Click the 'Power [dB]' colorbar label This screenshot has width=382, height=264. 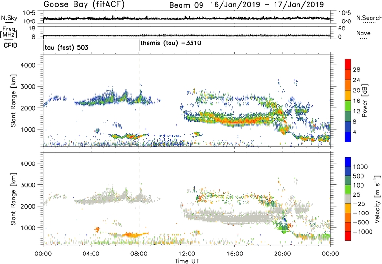click(365, 101)
